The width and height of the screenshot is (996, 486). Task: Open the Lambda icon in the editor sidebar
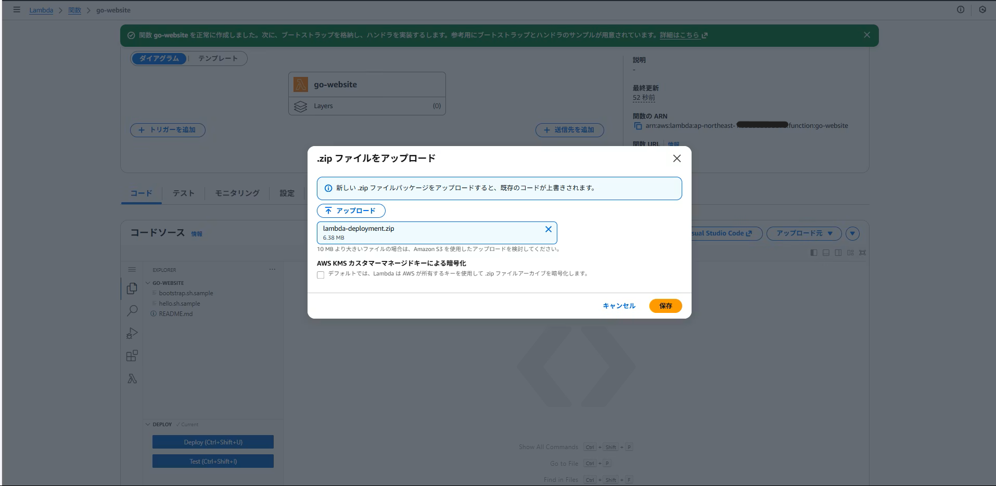point(132,379)
